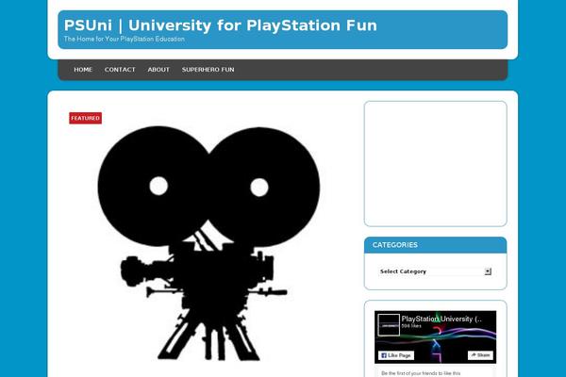Open the film camera featured image

pyautogui.click(x=208, y=243)
